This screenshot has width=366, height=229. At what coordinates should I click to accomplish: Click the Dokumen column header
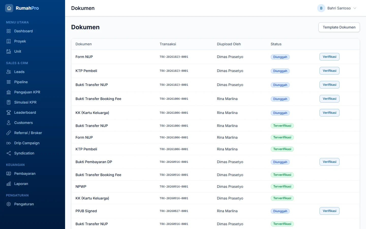(84, 44)
